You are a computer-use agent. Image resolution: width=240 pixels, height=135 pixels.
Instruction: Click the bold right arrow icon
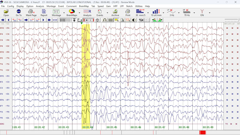26,20
